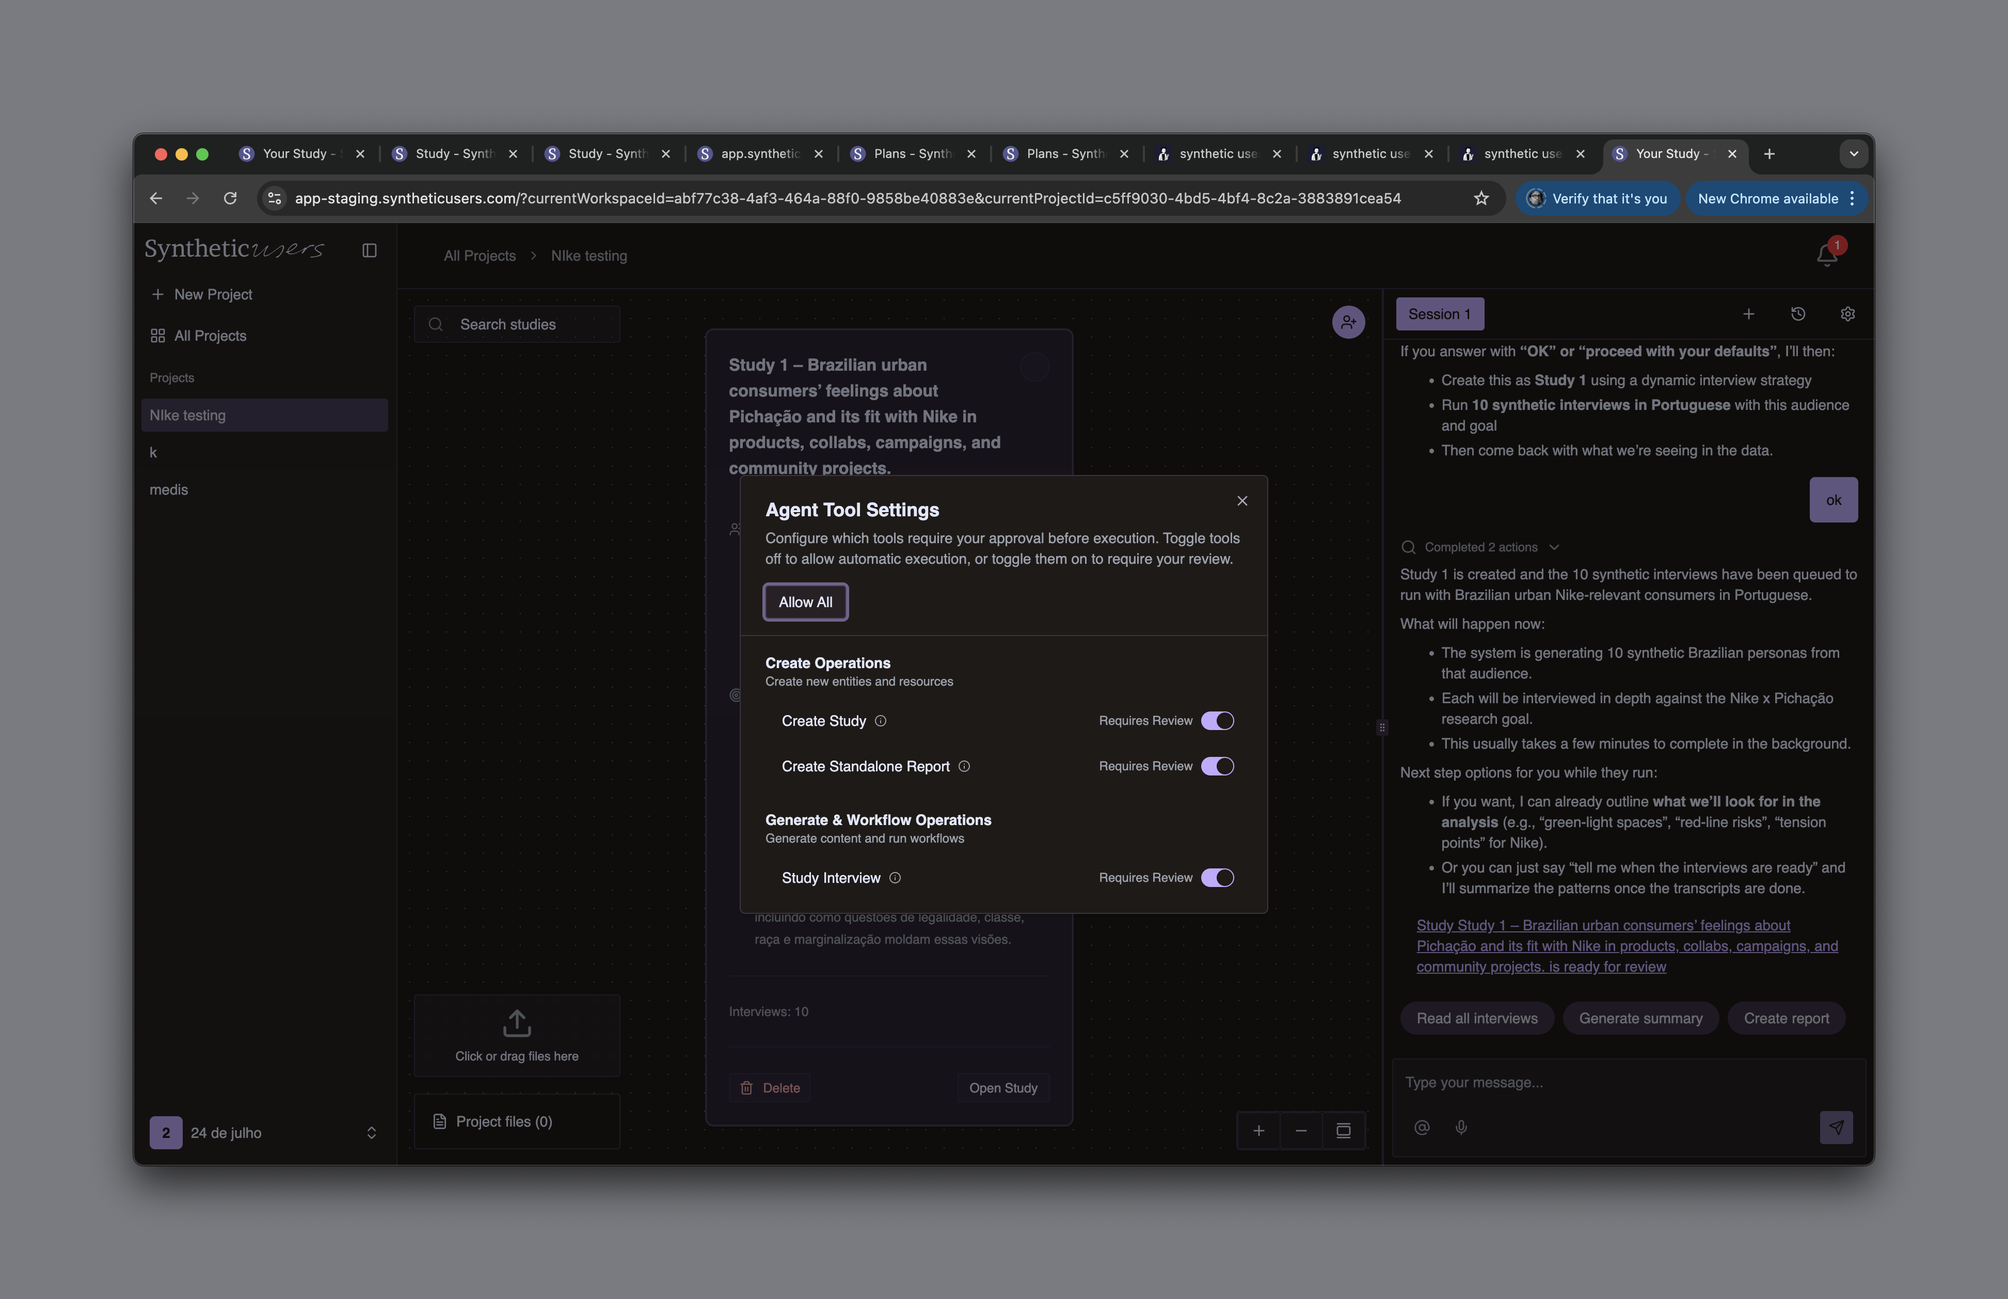Toggle Study Interview requires review switch

click(1217, 877)
